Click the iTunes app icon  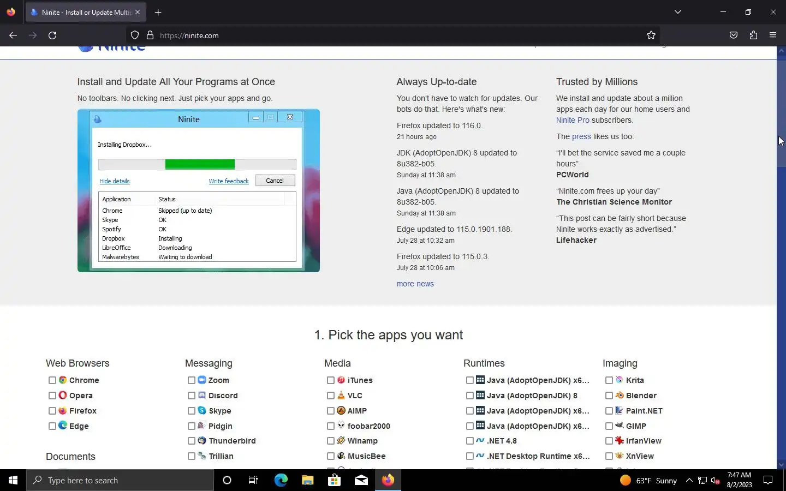[x=341, y=380]
